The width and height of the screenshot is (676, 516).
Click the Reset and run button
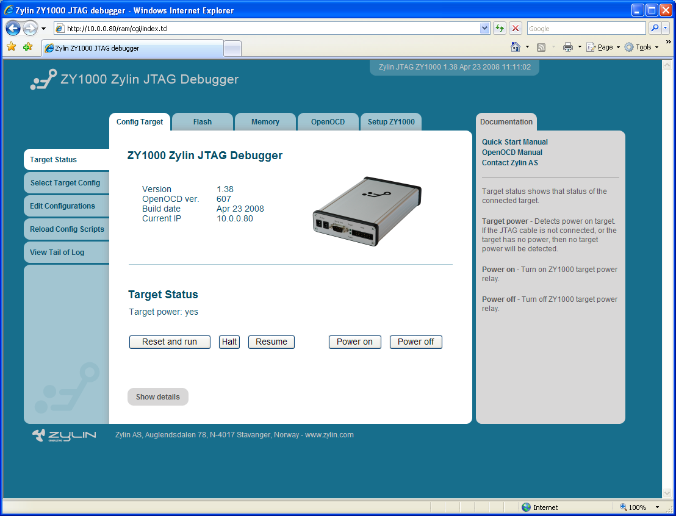point(170,342)
